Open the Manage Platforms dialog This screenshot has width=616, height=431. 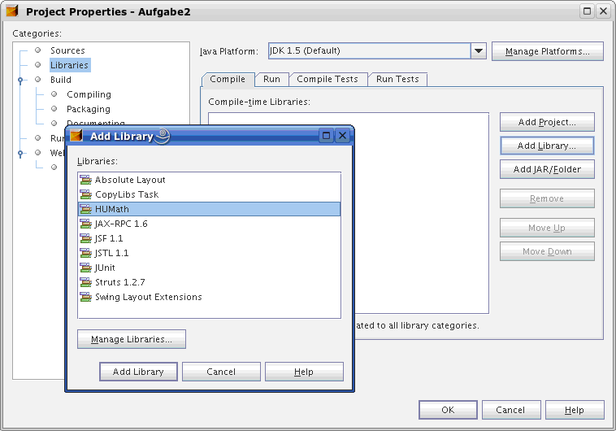point(547,51)
